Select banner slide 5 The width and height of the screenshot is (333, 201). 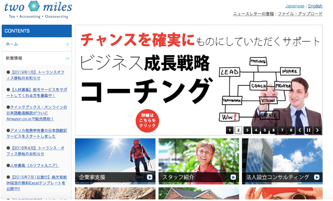pos(265,130)
